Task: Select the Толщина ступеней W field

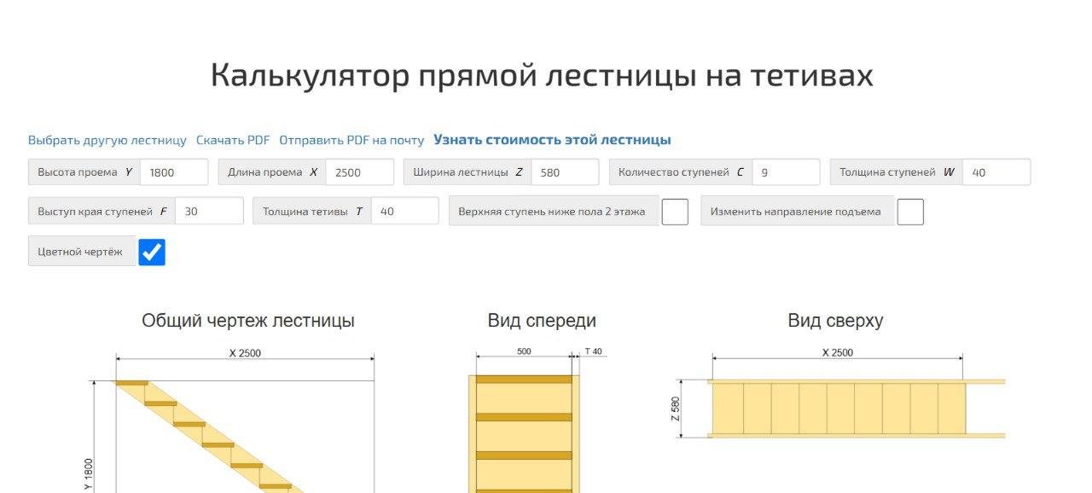Action: tap(996, 171)
